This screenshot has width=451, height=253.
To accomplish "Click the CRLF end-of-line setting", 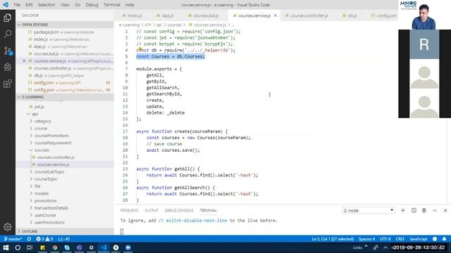I will [x=400, y=239].
